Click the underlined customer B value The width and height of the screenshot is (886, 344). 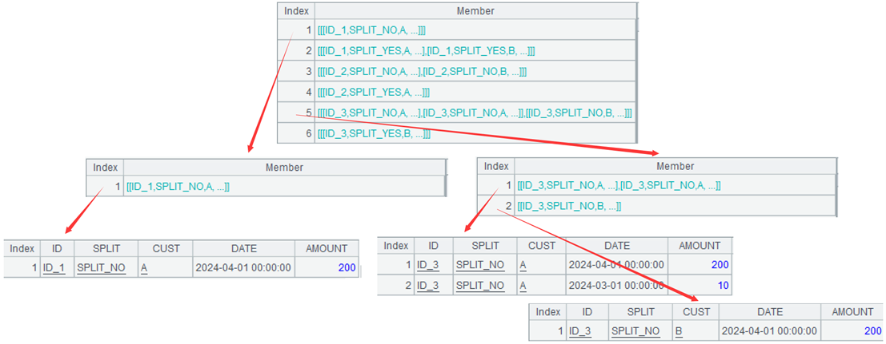tap(679, 330)
